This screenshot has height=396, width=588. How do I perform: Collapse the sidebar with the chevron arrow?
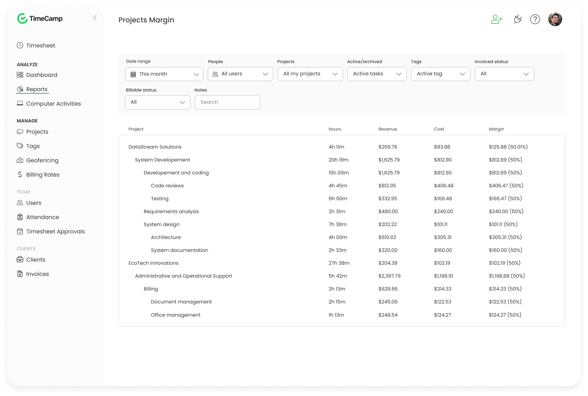95,18
